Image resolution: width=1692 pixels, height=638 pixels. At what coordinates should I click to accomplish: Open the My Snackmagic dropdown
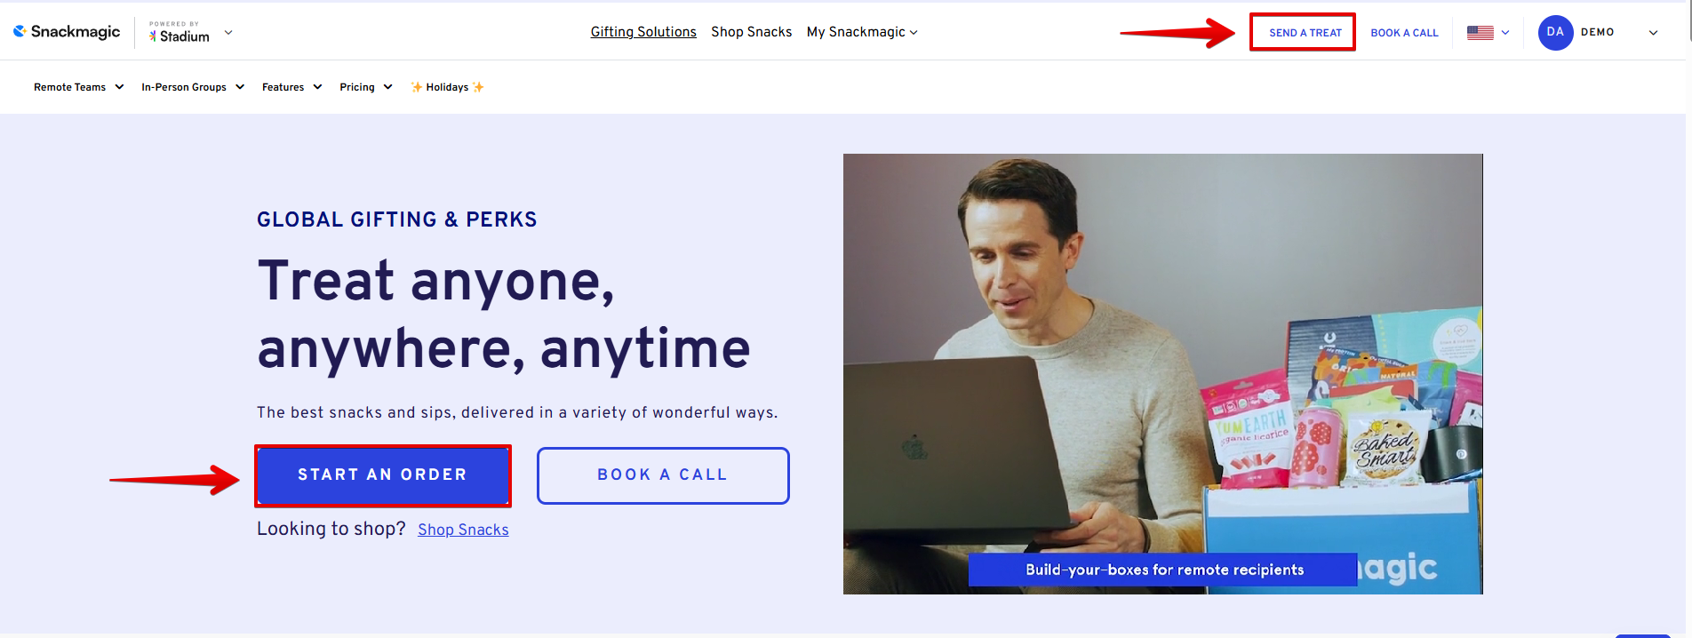pyautogui.click(x=862, y=32)
